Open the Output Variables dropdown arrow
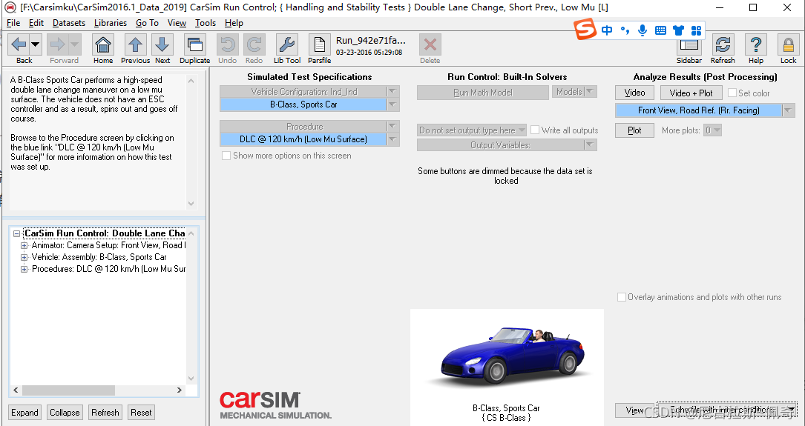Screen dimensions: 805x426 click(x=591, y=145)
